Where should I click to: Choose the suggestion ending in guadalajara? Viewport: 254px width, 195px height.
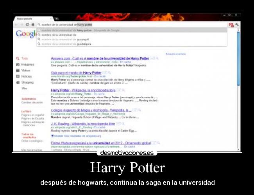click(132, 44)
